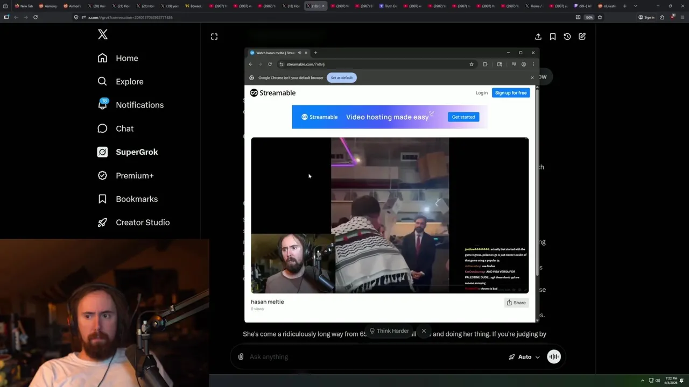689x387 pixels.
Task: Close the default browser infobar
Action: pyautogui.click(x=532, y=78)
